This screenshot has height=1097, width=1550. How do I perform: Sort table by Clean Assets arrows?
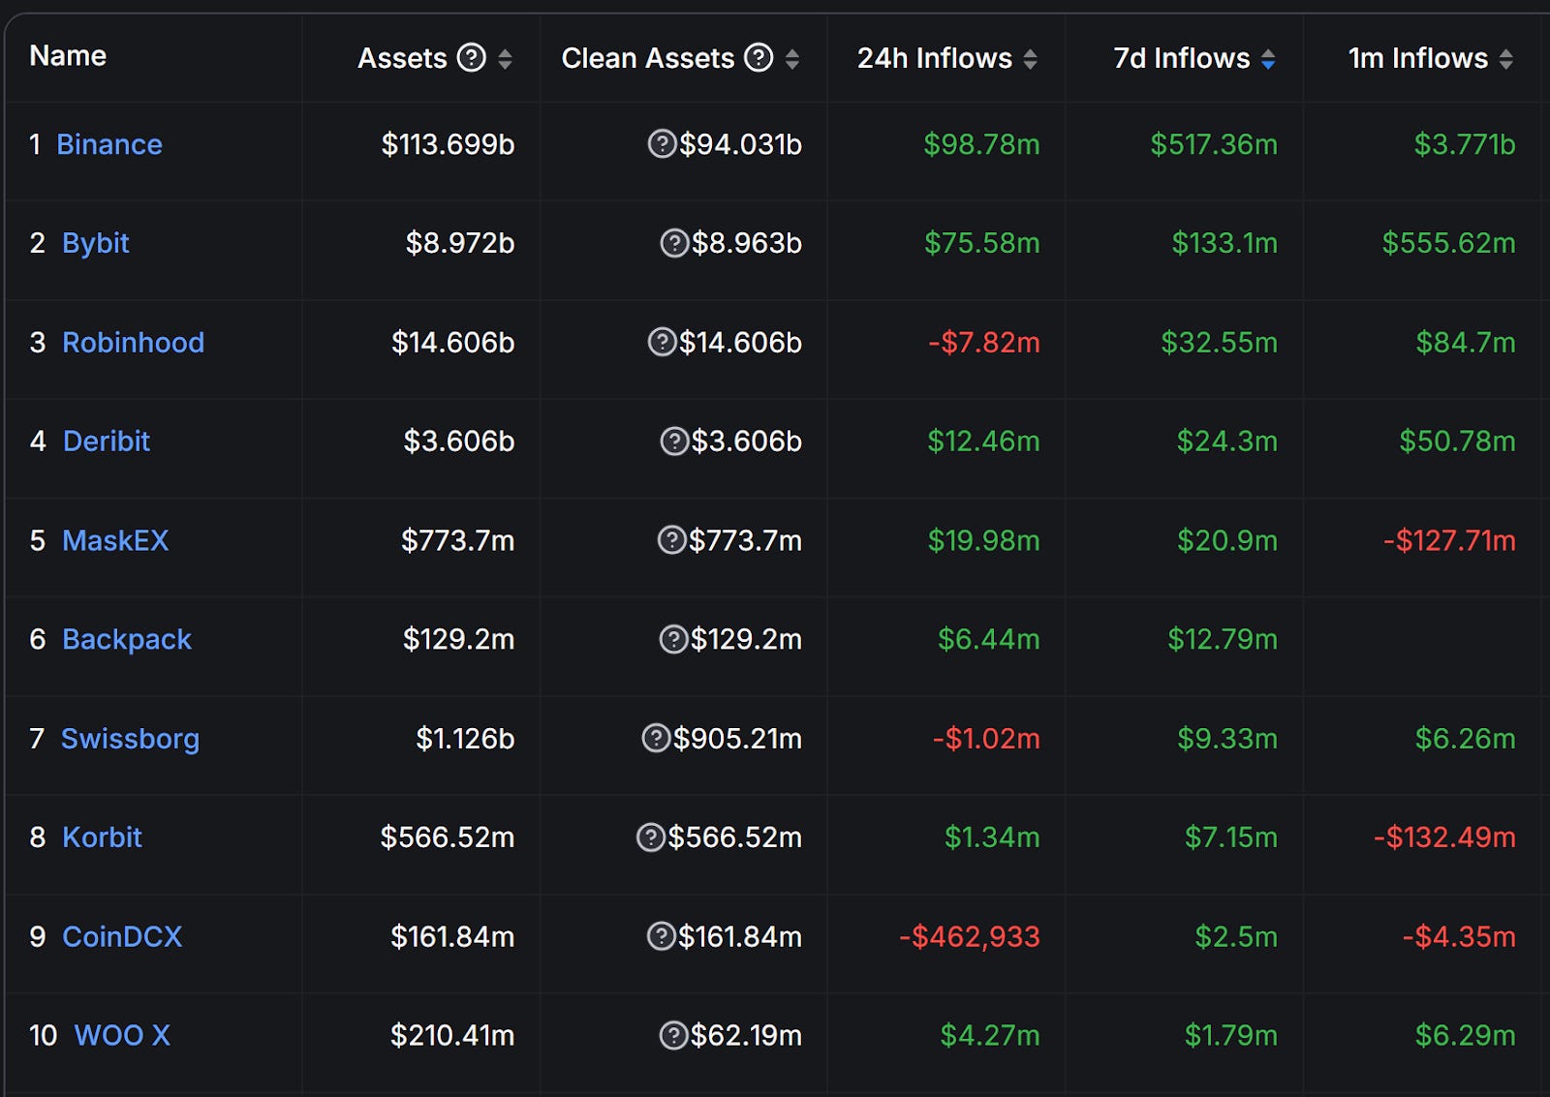pos(792,59)
